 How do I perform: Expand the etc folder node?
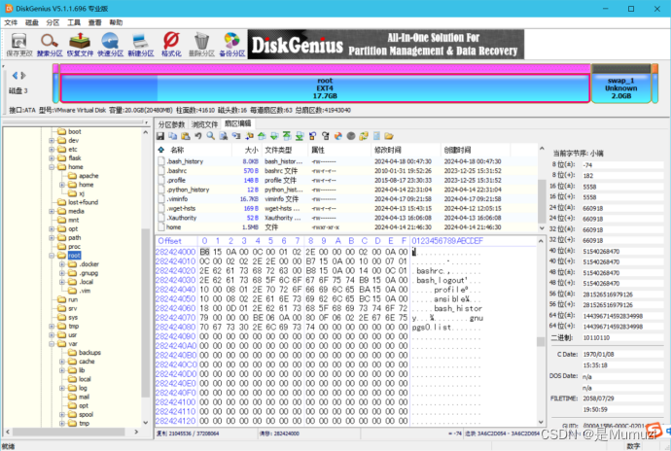[52, 150]
